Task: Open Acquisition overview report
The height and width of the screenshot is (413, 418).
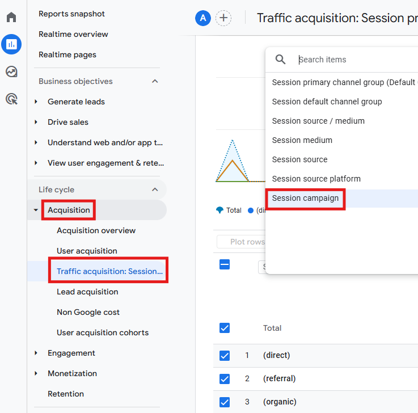Action: tap(96, 231)
